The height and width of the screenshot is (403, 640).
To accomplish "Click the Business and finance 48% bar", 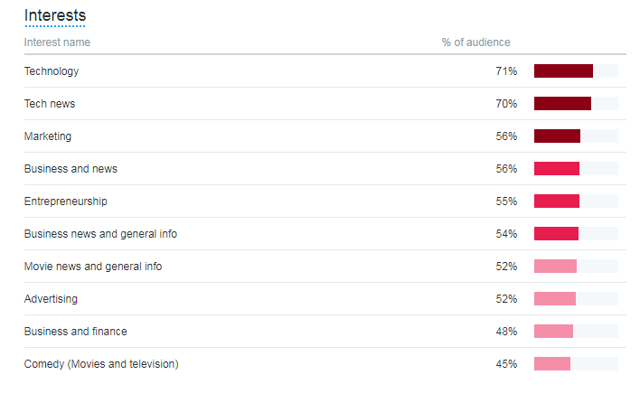I will 553,332.
